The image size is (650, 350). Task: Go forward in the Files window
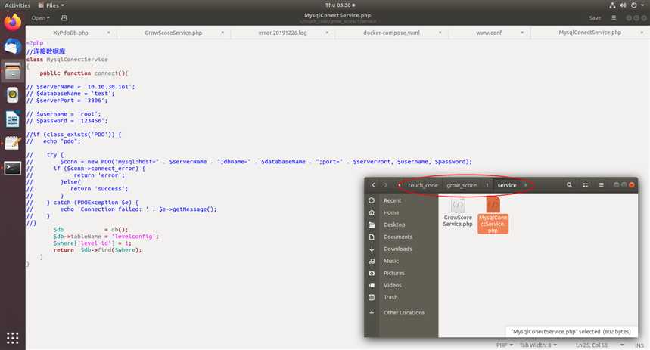coord(385,185)
